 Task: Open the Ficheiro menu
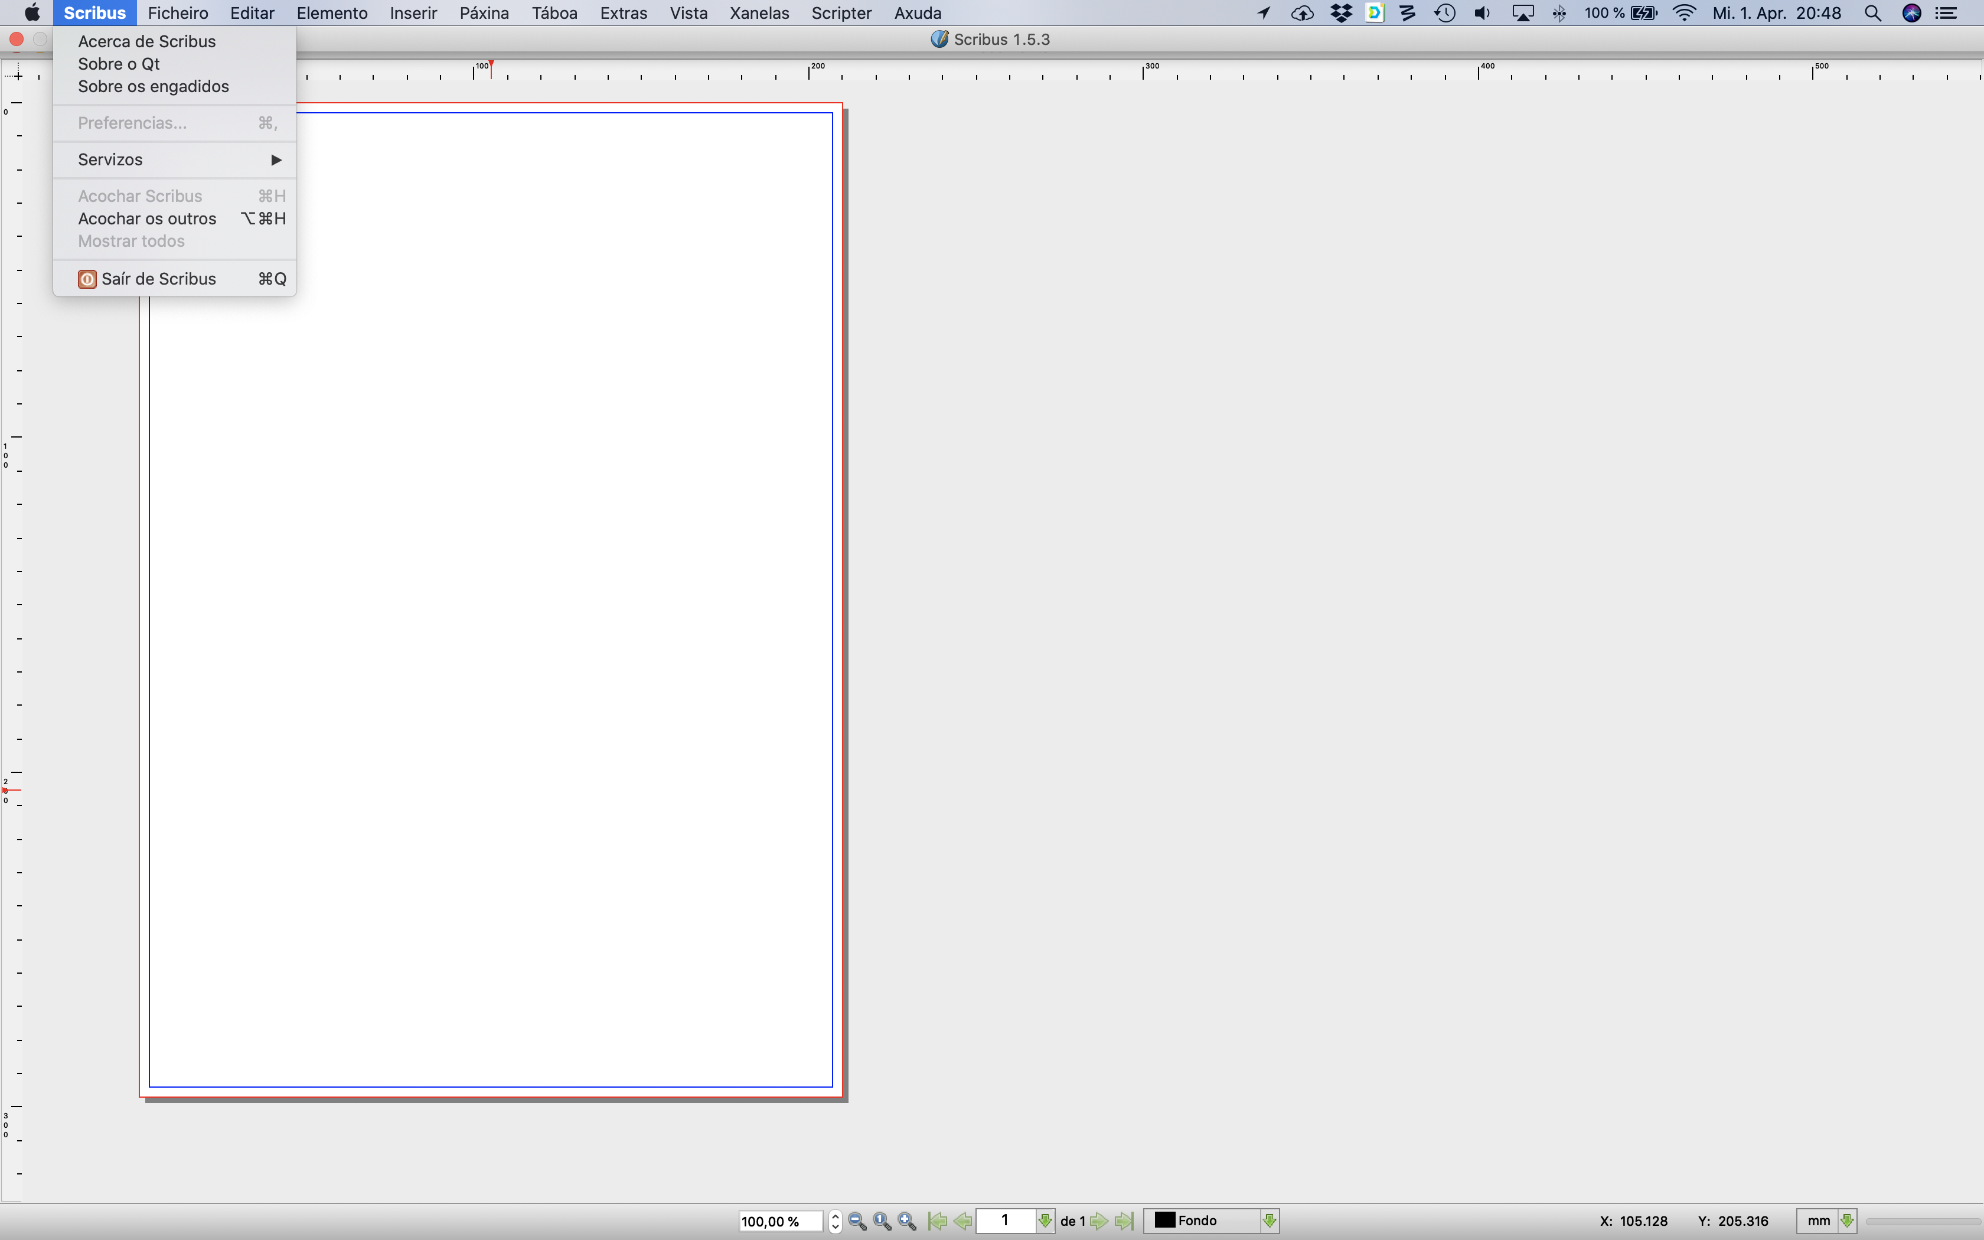178,13
